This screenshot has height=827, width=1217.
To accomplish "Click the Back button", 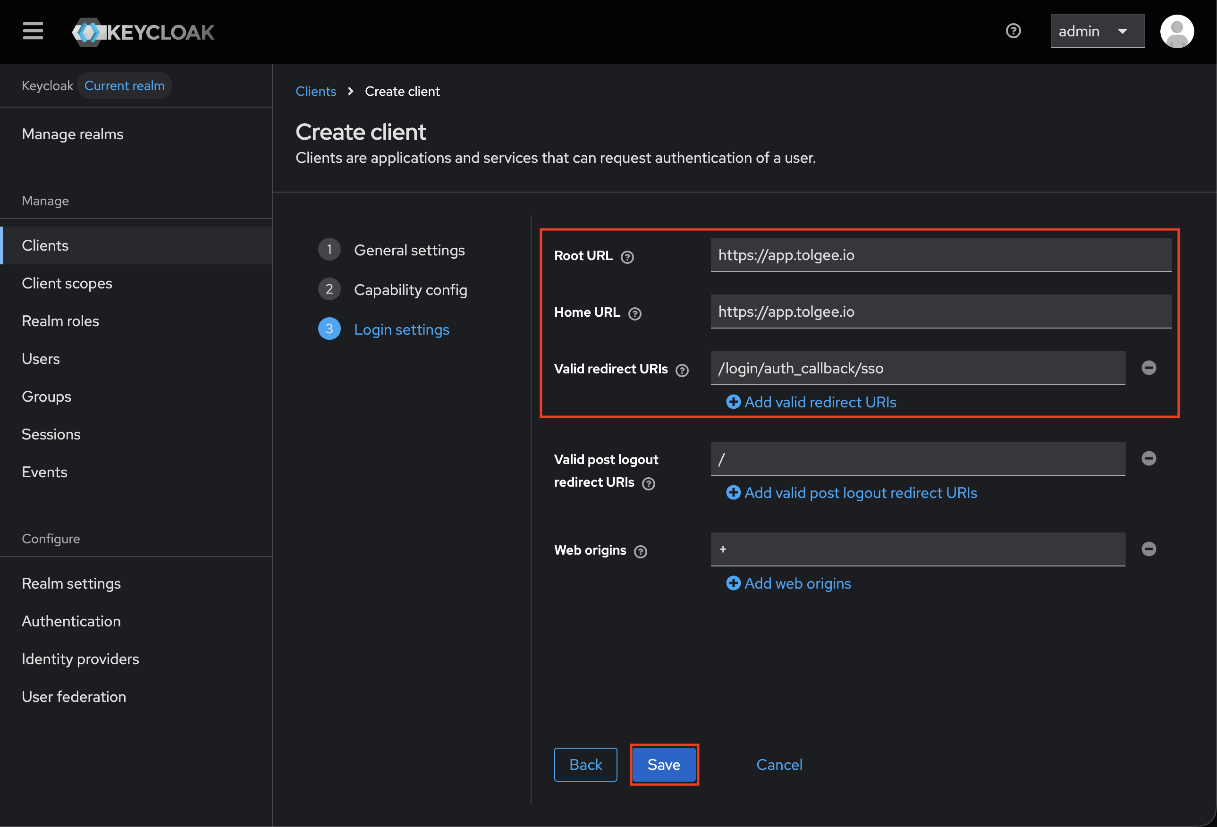I will pyautogui.click(x=585, y=765).
